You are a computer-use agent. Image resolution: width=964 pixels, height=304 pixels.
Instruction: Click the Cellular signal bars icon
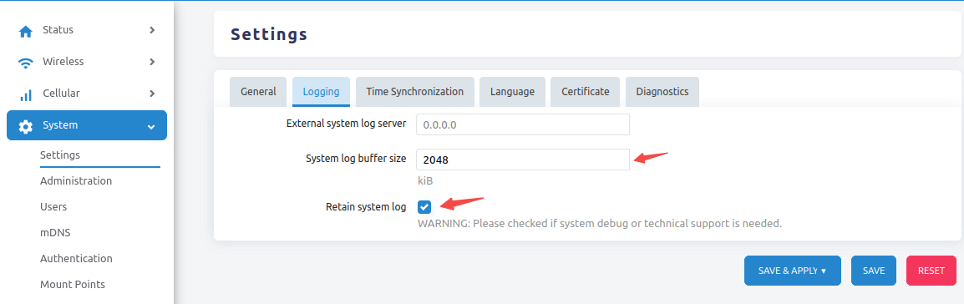point(26,94)
